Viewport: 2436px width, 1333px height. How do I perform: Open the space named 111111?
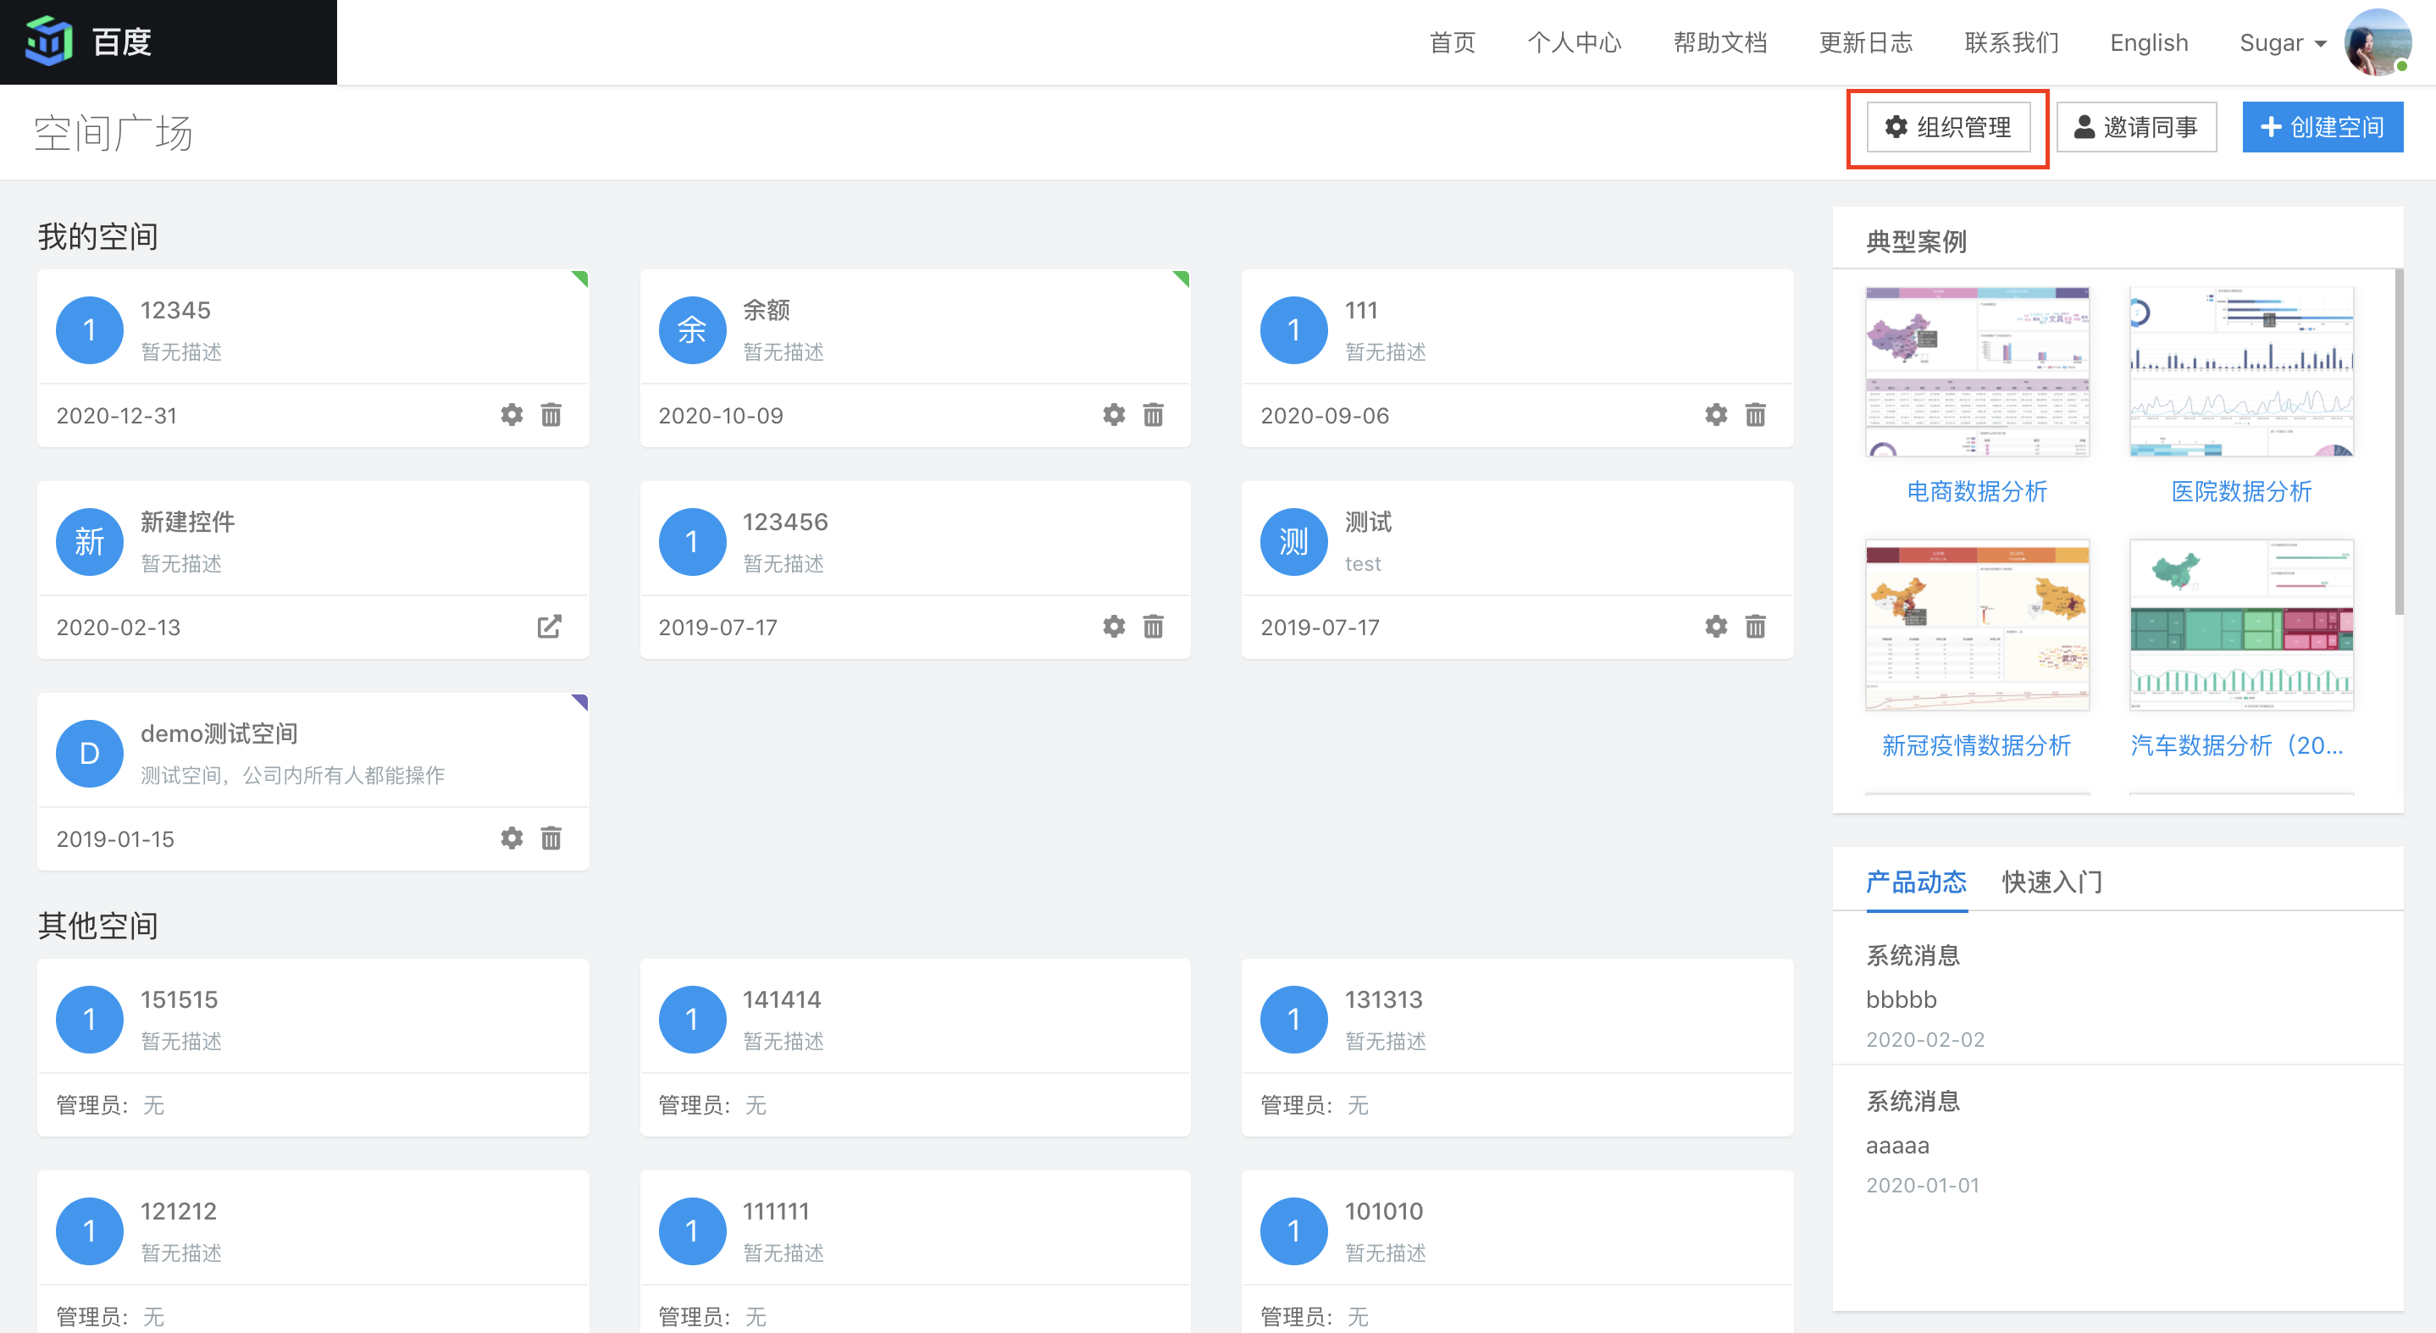coord(775,1211)
